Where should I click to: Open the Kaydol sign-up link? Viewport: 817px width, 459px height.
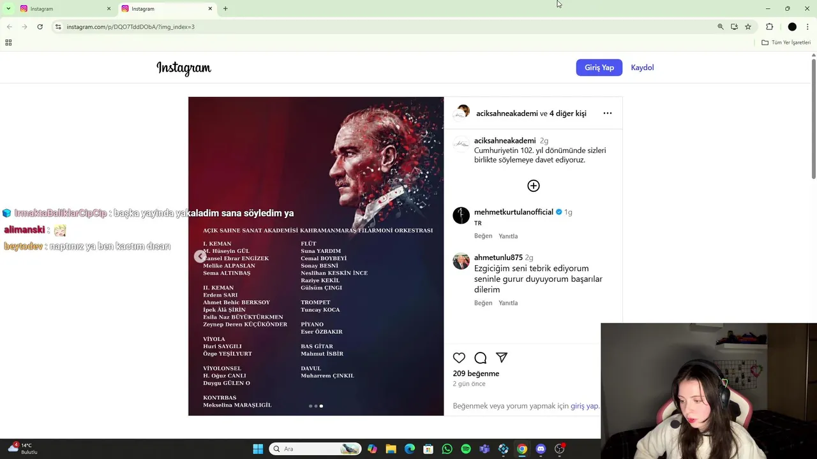pos(642,68)
